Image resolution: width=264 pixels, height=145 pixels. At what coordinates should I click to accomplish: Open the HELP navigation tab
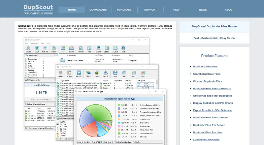(177, 10)
